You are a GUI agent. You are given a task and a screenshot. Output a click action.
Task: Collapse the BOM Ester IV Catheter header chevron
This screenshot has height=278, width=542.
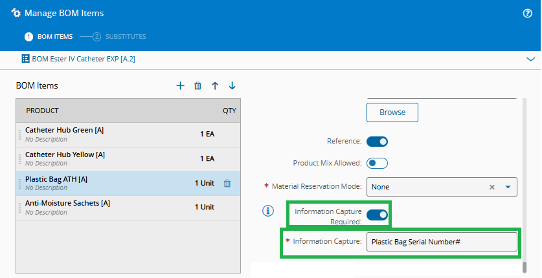530,59
